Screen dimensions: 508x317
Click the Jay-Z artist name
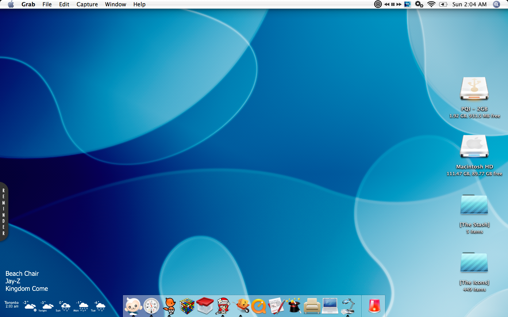[x=13, y=281]
